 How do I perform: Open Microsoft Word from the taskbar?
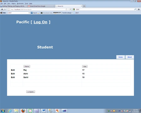point(44,111)
